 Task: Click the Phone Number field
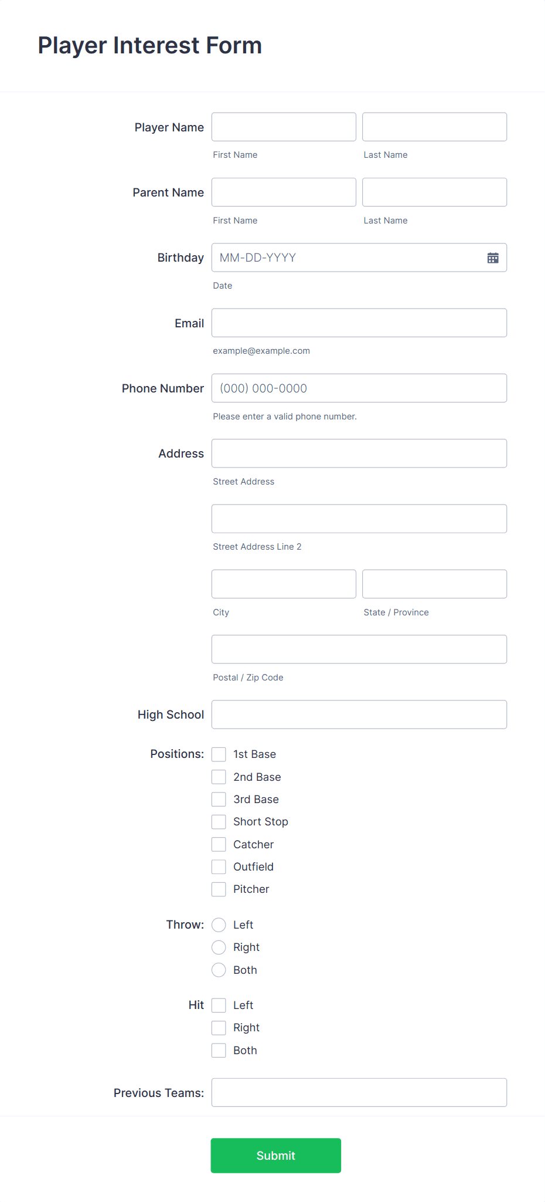tap(359, 388)
